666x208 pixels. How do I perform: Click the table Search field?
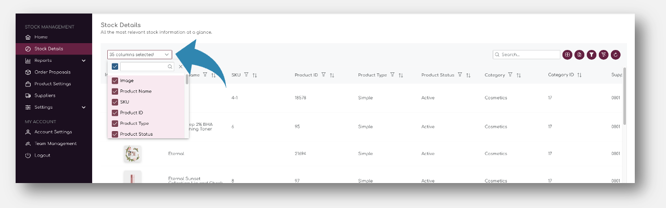527,54
